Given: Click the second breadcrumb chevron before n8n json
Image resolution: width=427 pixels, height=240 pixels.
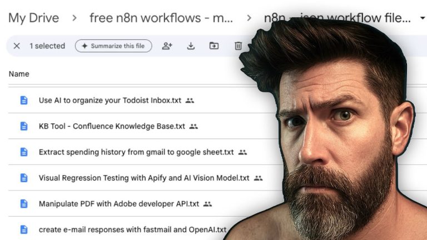Looking at the screenshot, I should tap(249, 18).
